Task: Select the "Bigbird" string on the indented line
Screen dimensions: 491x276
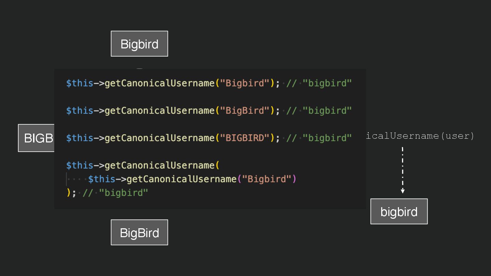Action: 267,179
